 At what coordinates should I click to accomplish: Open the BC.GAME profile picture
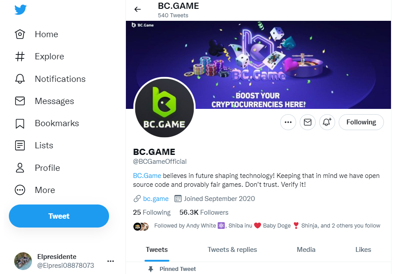(164, 109)
